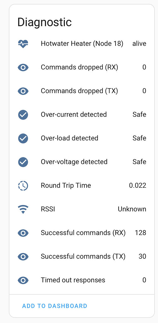Click the eye icon for Successful commands (TX)
The image size is (158, 323).
tap(23, 257)
